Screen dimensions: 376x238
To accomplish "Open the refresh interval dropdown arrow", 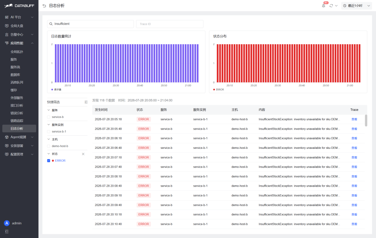I will (336, 6).
